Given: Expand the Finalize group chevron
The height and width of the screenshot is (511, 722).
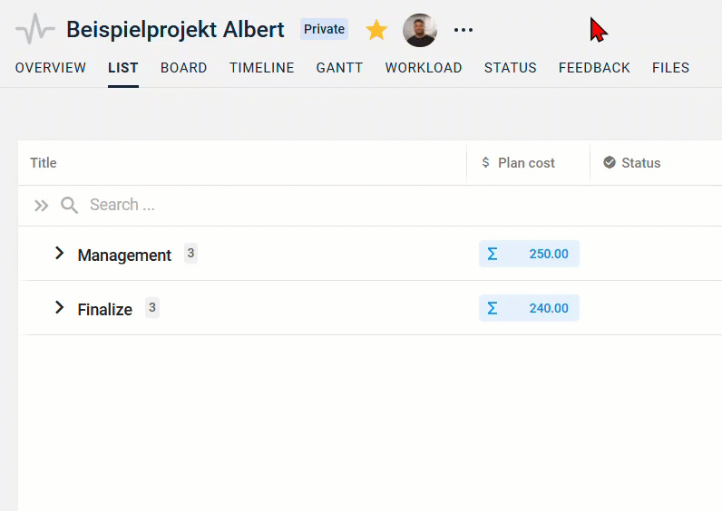Looking at the screenshot, I should [x=59, y=307].
